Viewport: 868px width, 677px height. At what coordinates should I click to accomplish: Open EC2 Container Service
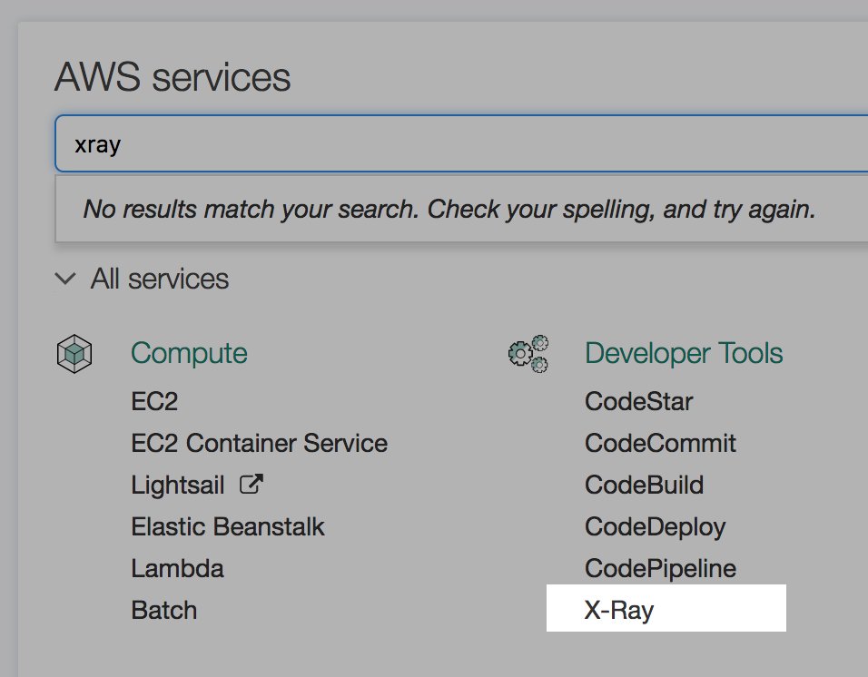(x=259, y=443)
